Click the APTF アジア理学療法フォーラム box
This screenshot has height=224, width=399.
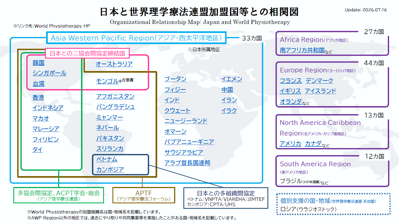click(x=144, y=195)
